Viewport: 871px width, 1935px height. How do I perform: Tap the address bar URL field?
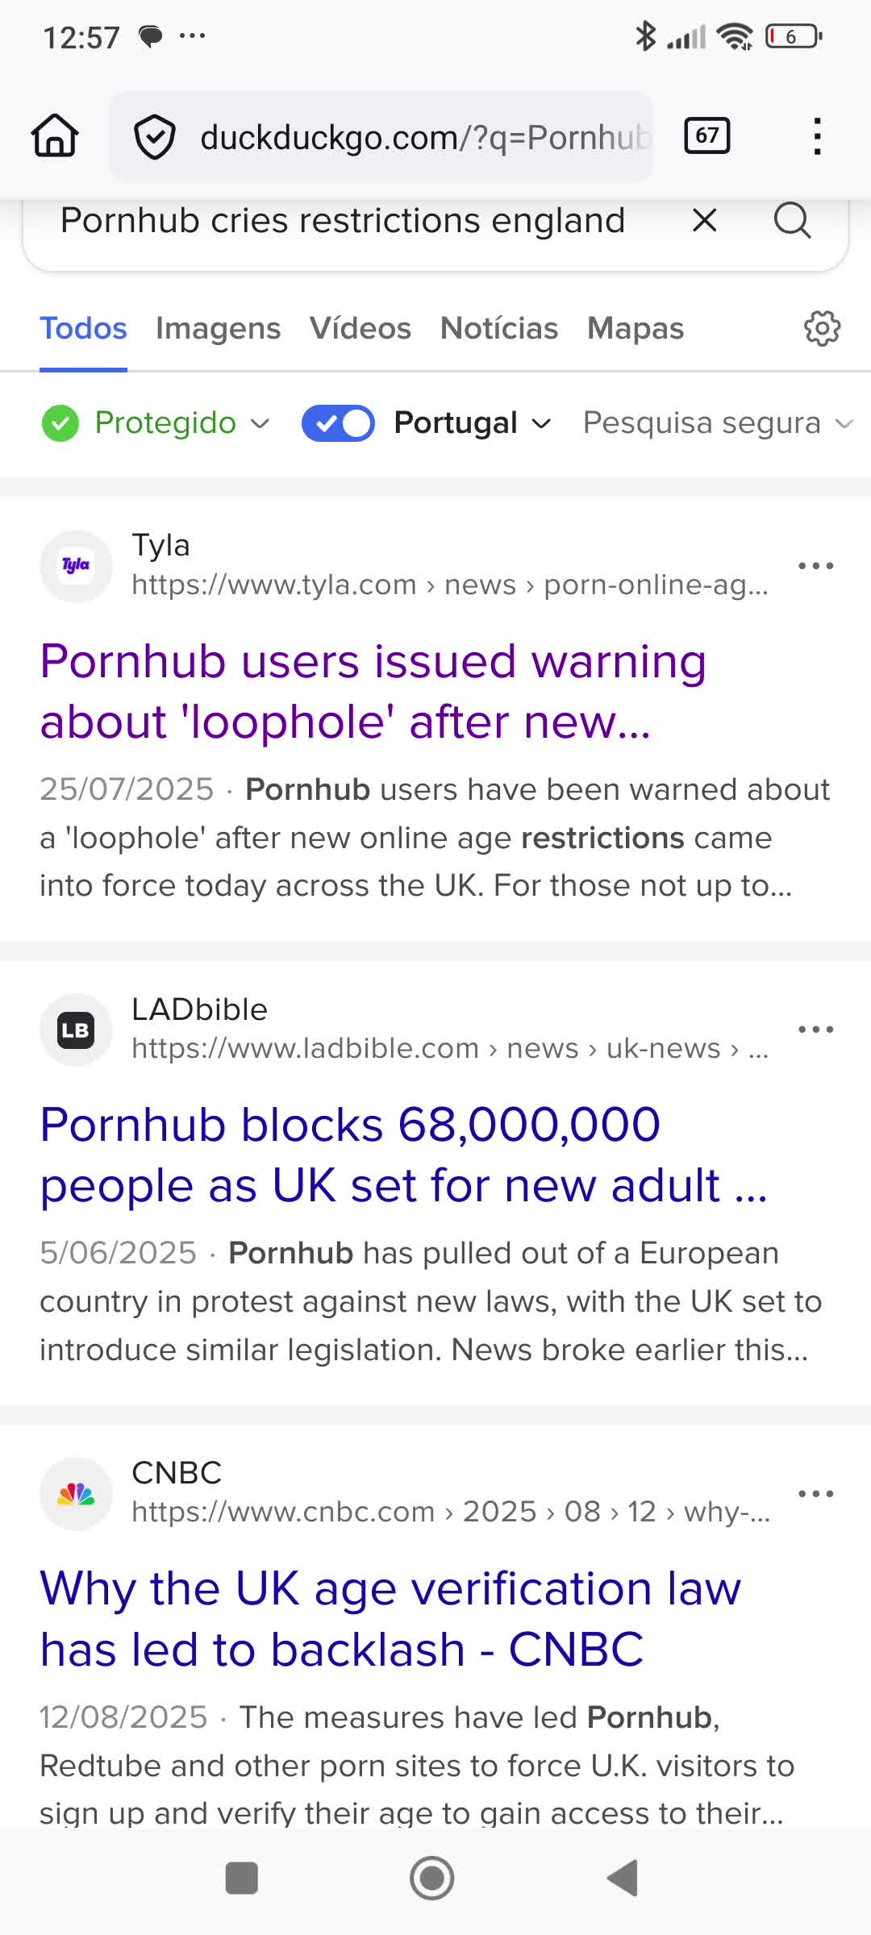coord(423,137)
